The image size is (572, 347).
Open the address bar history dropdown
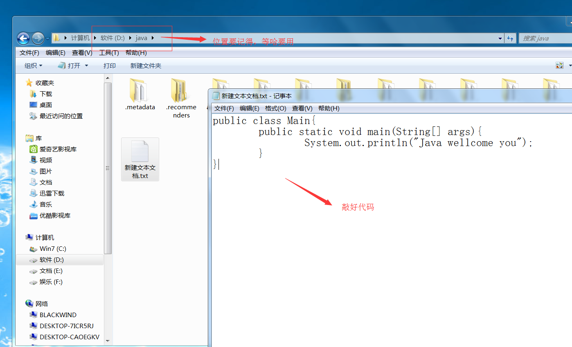(500, 38)
